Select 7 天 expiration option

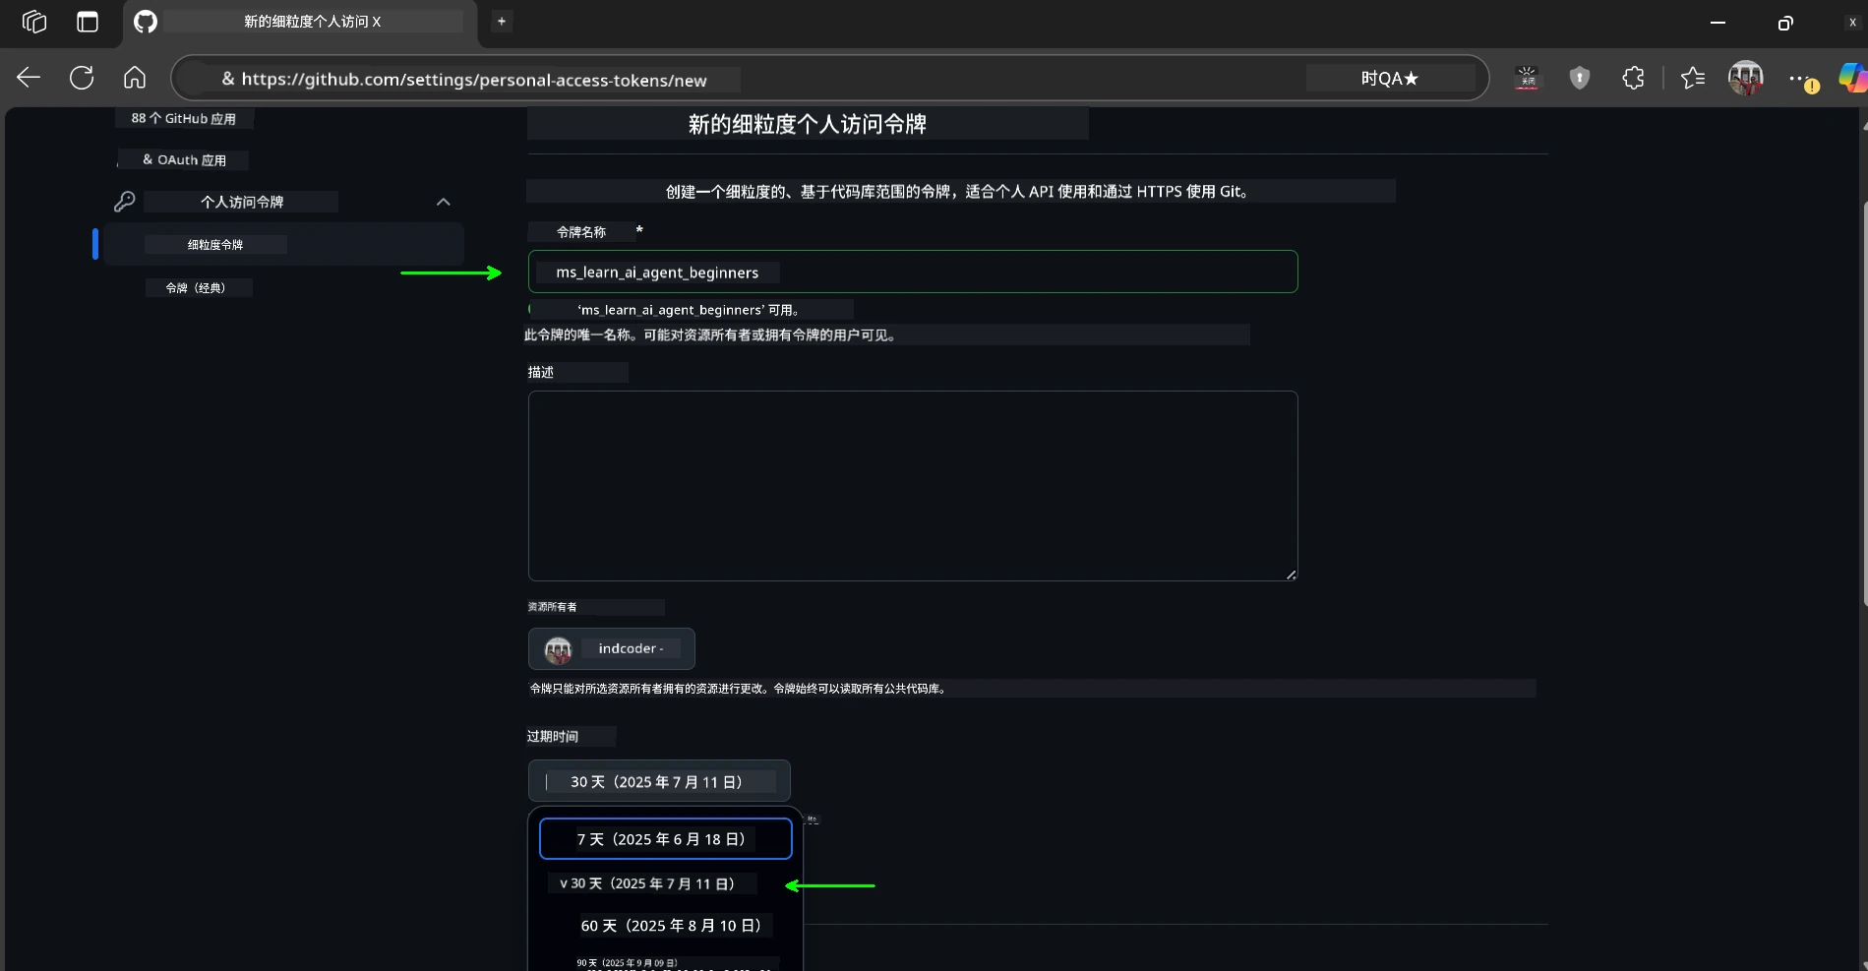665,839
